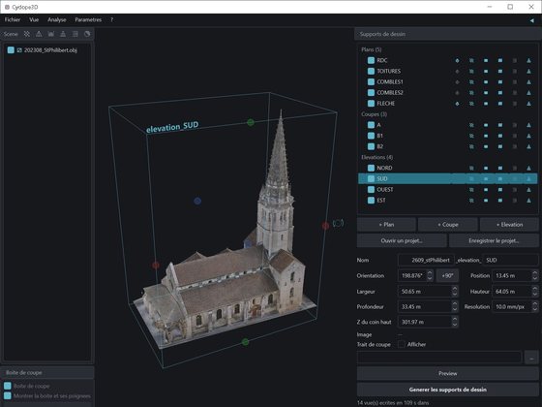Open the Vue menu
The width and height of the screenshot is (542, 407).
tap(34, 19)
